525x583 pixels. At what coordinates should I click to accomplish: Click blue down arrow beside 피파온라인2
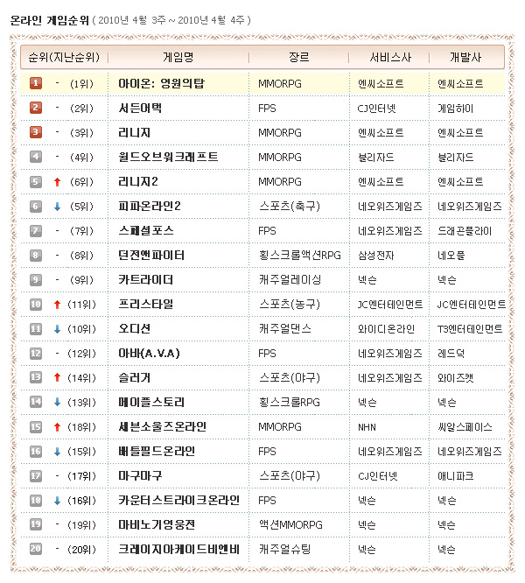(x=57, y=206)
